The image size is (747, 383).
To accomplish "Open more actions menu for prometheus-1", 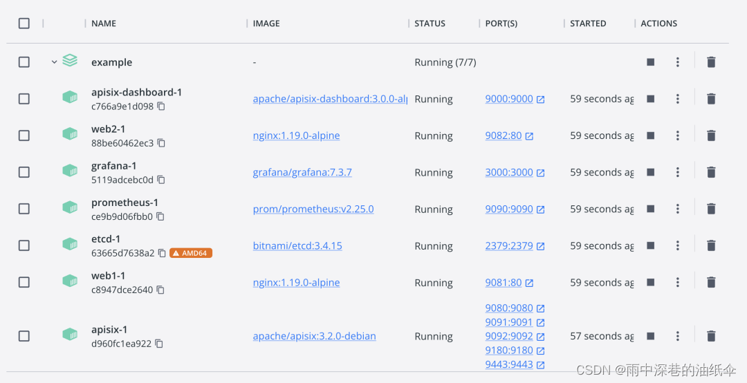I will pos(677,209).
